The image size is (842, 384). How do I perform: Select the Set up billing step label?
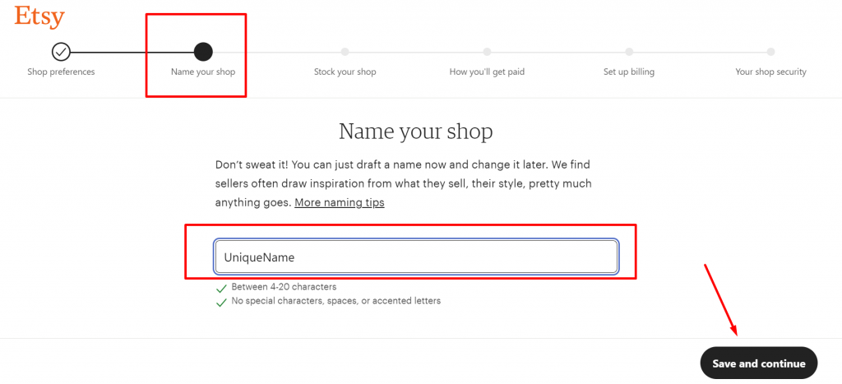pos(629,72)
